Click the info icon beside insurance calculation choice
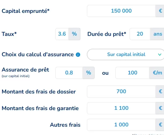164x135 pixels. tap(78, 55)
